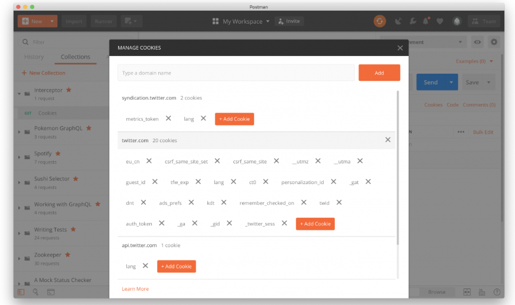Expand the Sushi Selector collection
The image size is (515, 305).
[19, 182]
